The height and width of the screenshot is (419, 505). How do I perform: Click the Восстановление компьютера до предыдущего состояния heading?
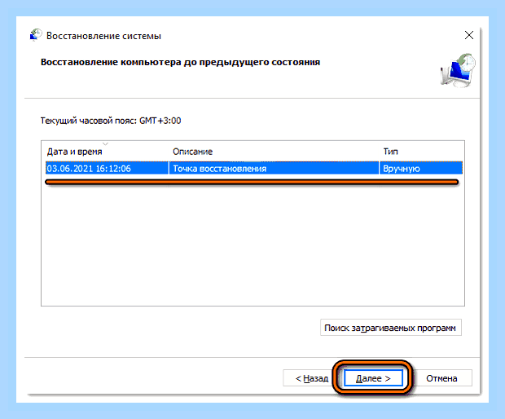180,62
